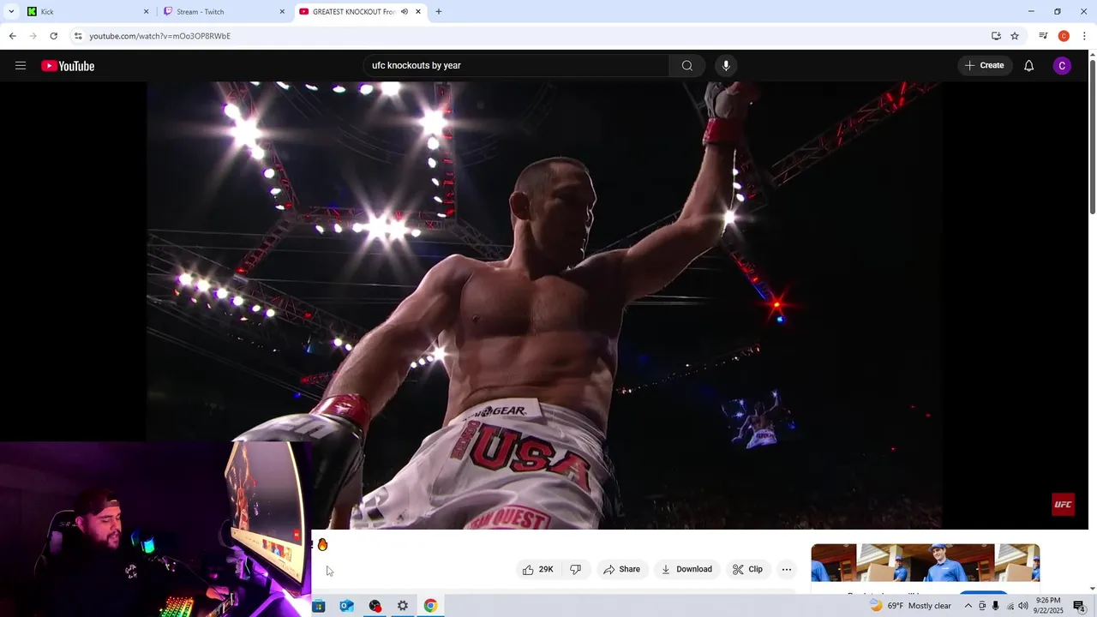Open Chrome media controls icon
This screenshot has height=617, width=1097.
[x=1043, y=36]
